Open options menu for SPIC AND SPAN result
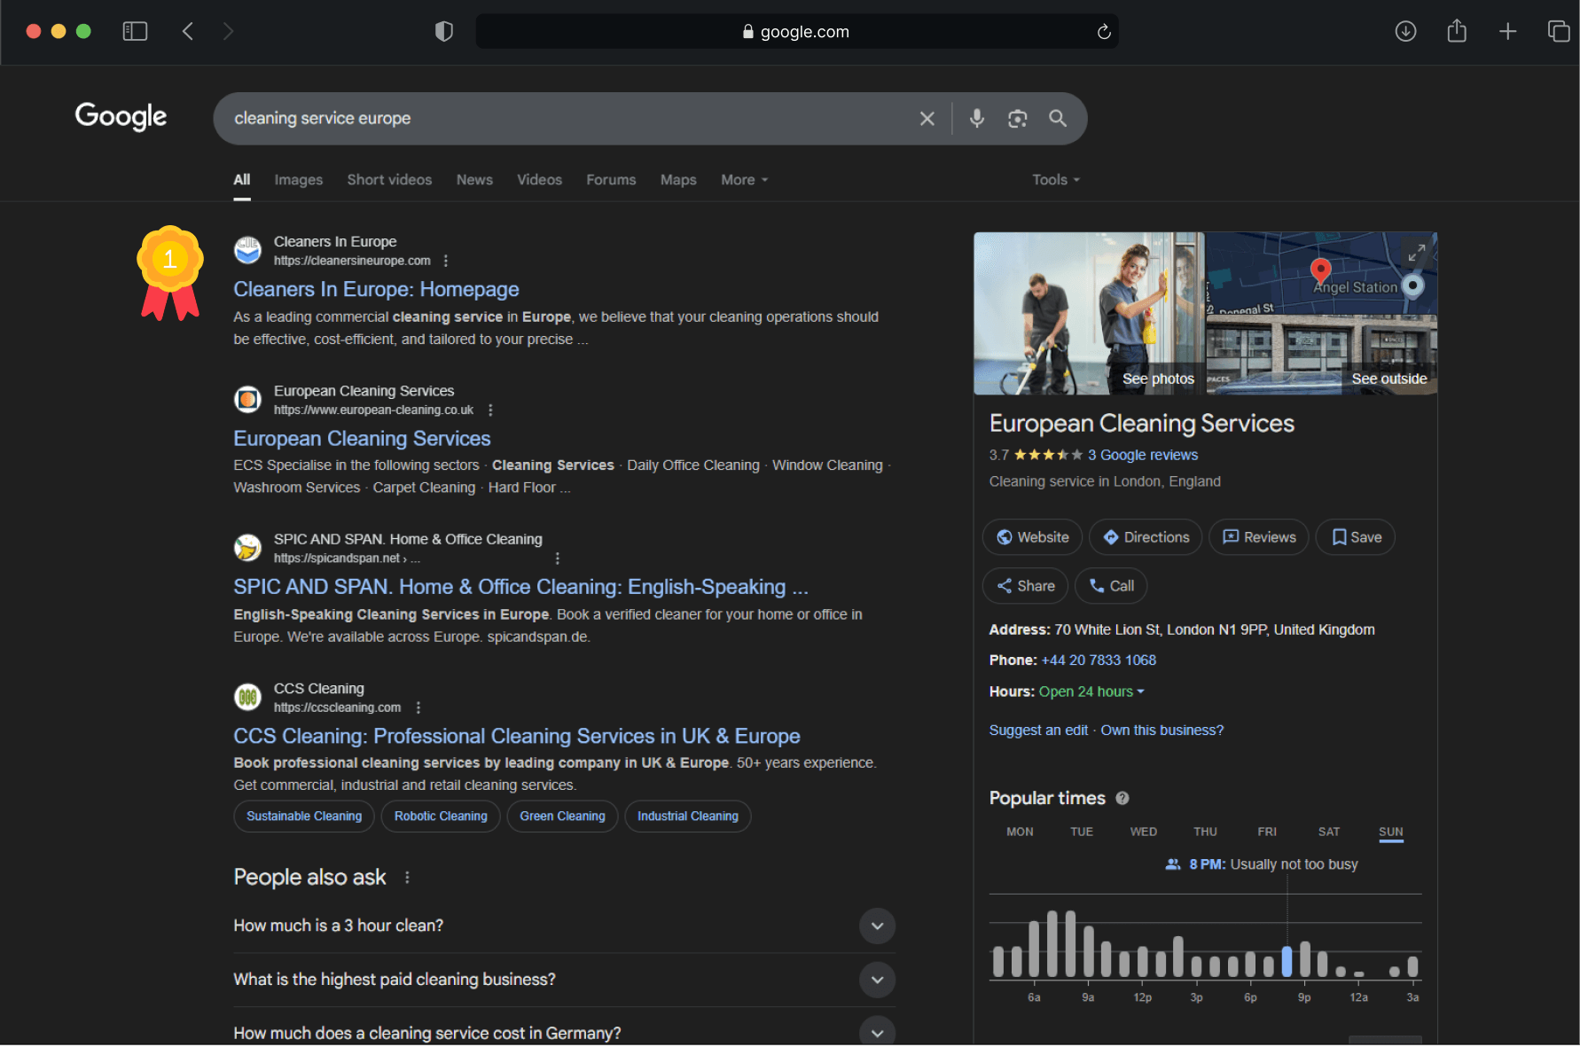This screenshot has width=1580, height=1047. pyautogui.click(x=557, y=559)
